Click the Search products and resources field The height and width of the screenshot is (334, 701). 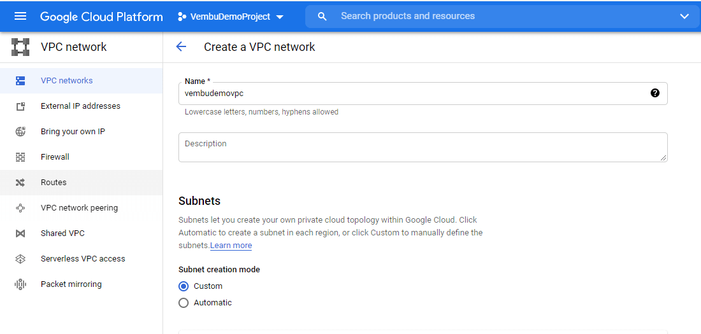coord(503,17)
